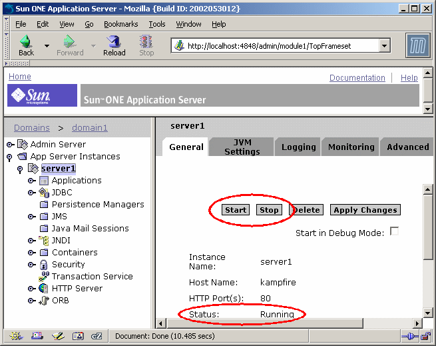Expand the Applications tree node
Image resolution: width=436 pixels, height=346 pixels.
(x=32, y=181)
